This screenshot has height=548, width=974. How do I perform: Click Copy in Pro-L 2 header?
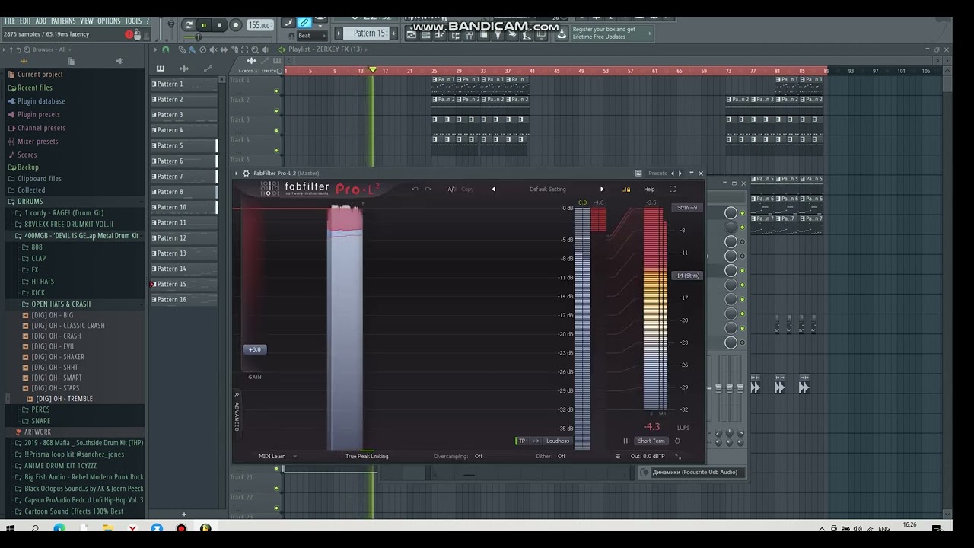tap(467, 189)
